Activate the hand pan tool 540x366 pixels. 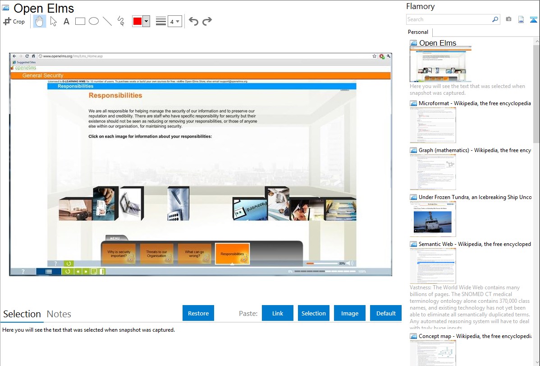coord(39,21)
